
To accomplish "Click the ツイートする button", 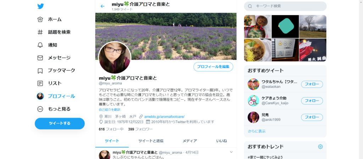I will [x=60, y=123].
